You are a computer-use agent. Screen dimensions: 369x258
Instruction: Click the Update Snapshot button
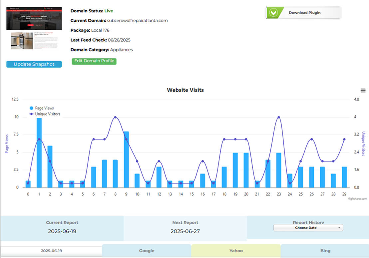point(34,64)
